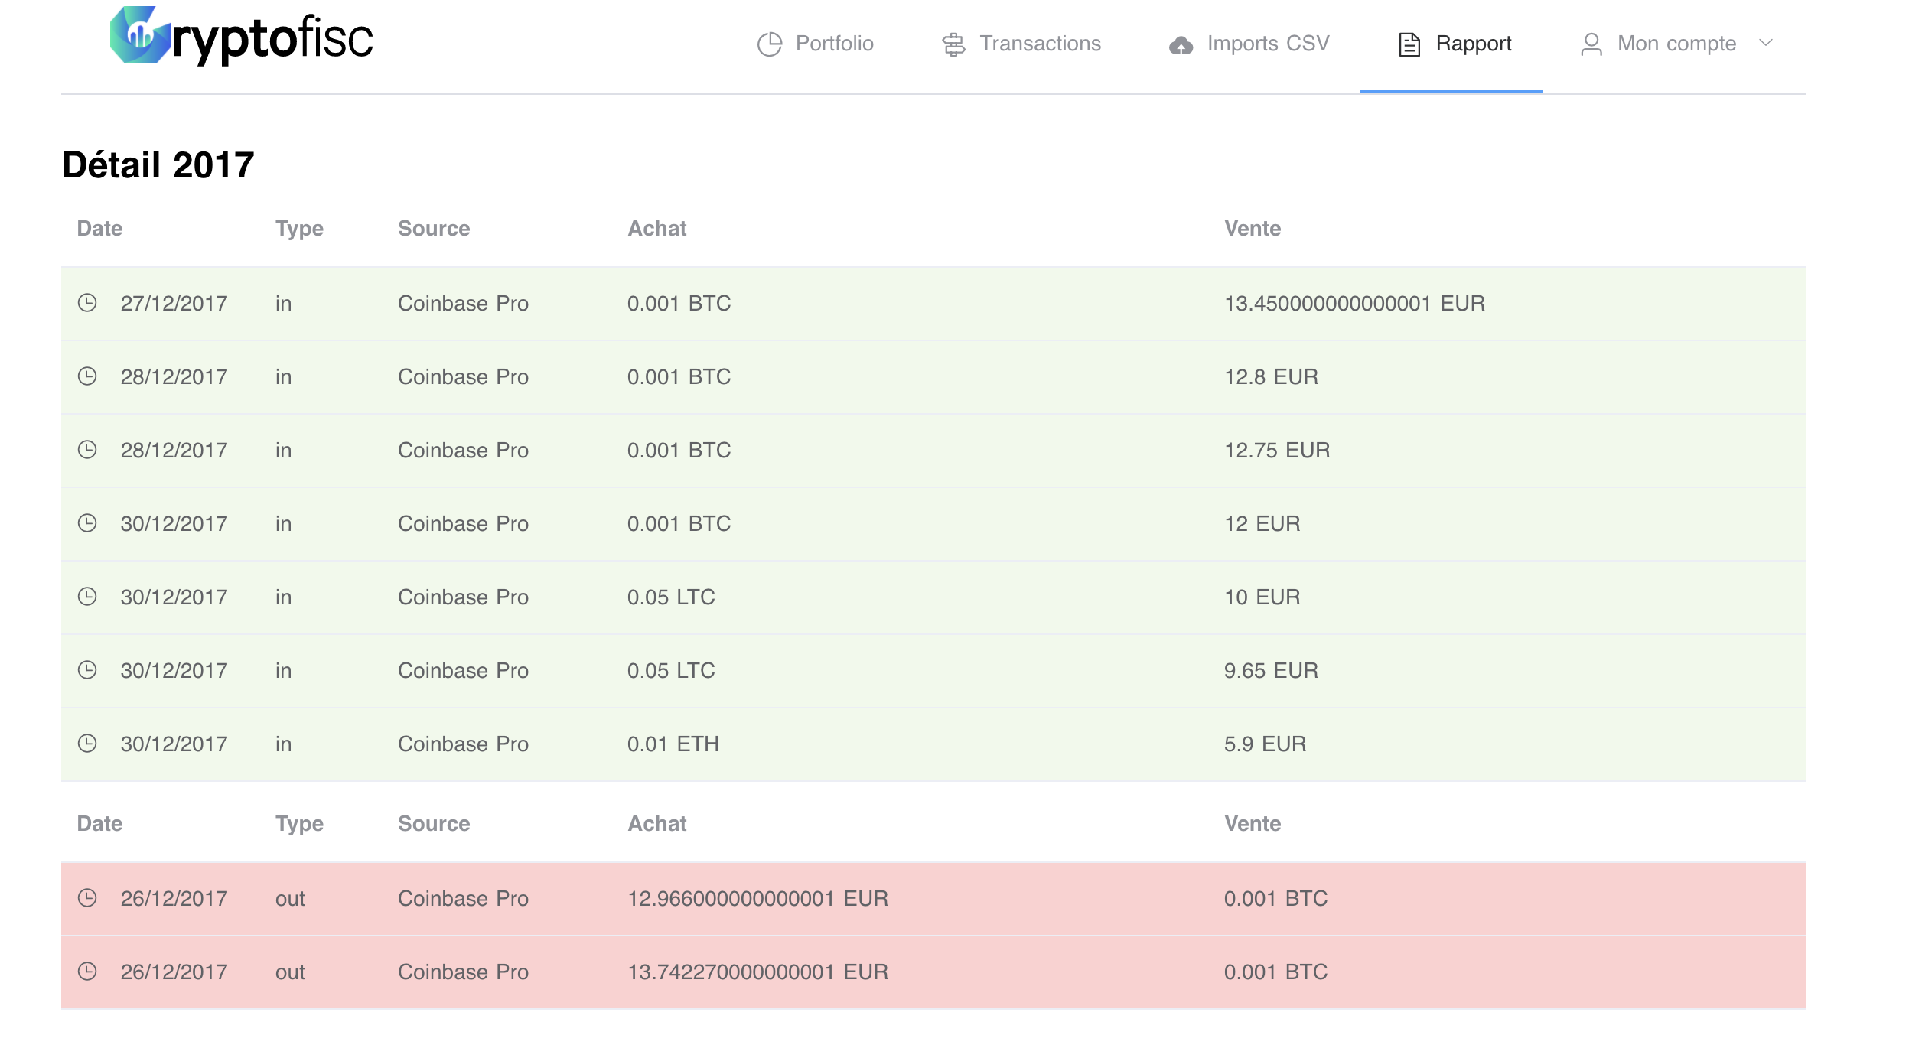Screen dimensions: 1909x1045
Task: Sort the table by the Date column
Action: 99,227
